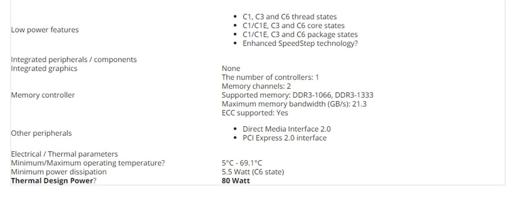
Task: Click the PCI Express 2.0 interface item
Action: (284, 138)
